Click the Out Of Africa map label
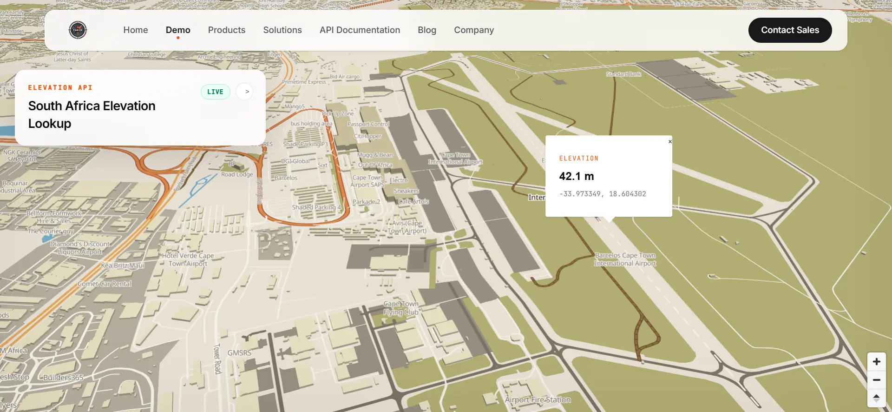This screenshot has height=412, width=892. click(375, 165)
